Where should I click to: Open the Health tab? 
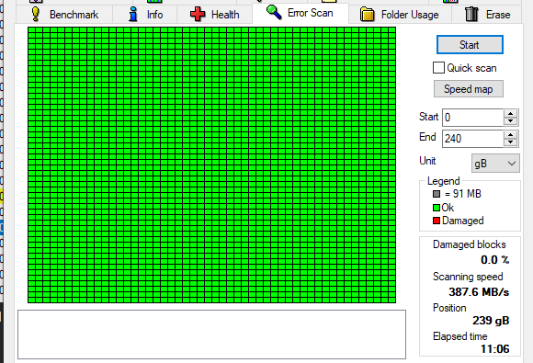pos(215,15)
